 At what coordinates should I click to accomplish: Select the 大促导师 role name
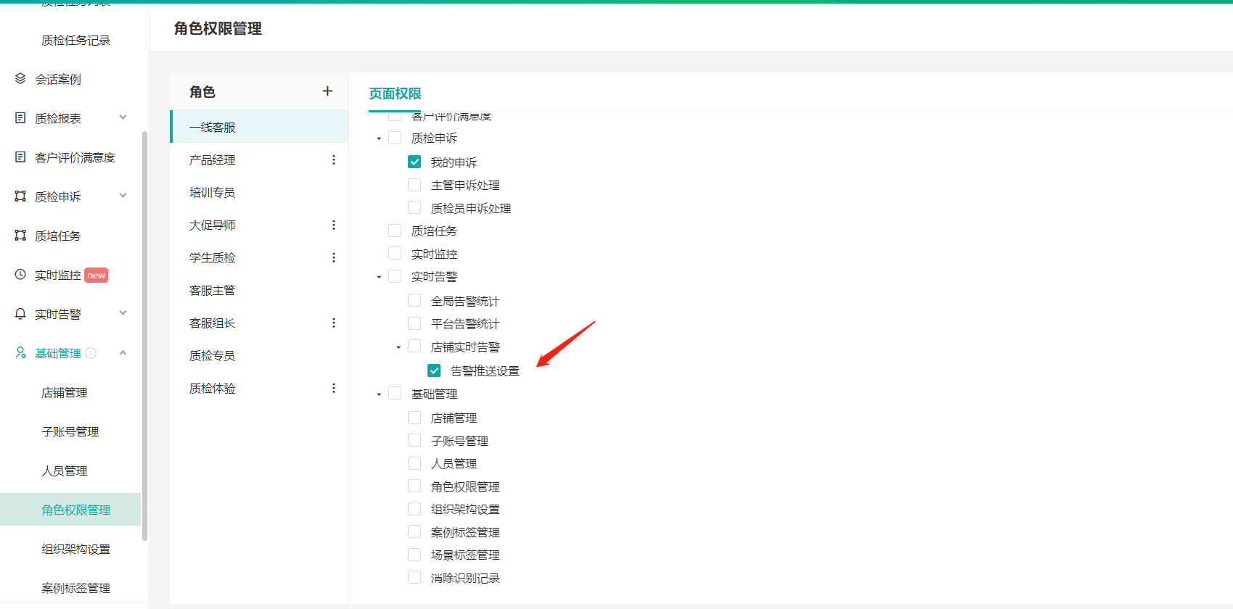[x=212, y=225]
